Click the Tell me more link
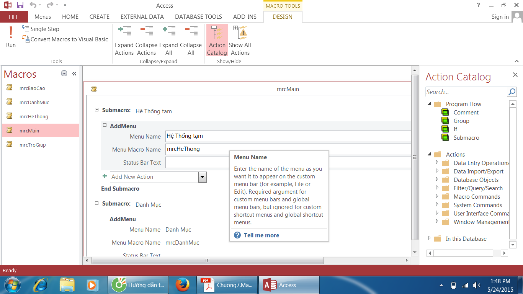 (x=261, y=235)
